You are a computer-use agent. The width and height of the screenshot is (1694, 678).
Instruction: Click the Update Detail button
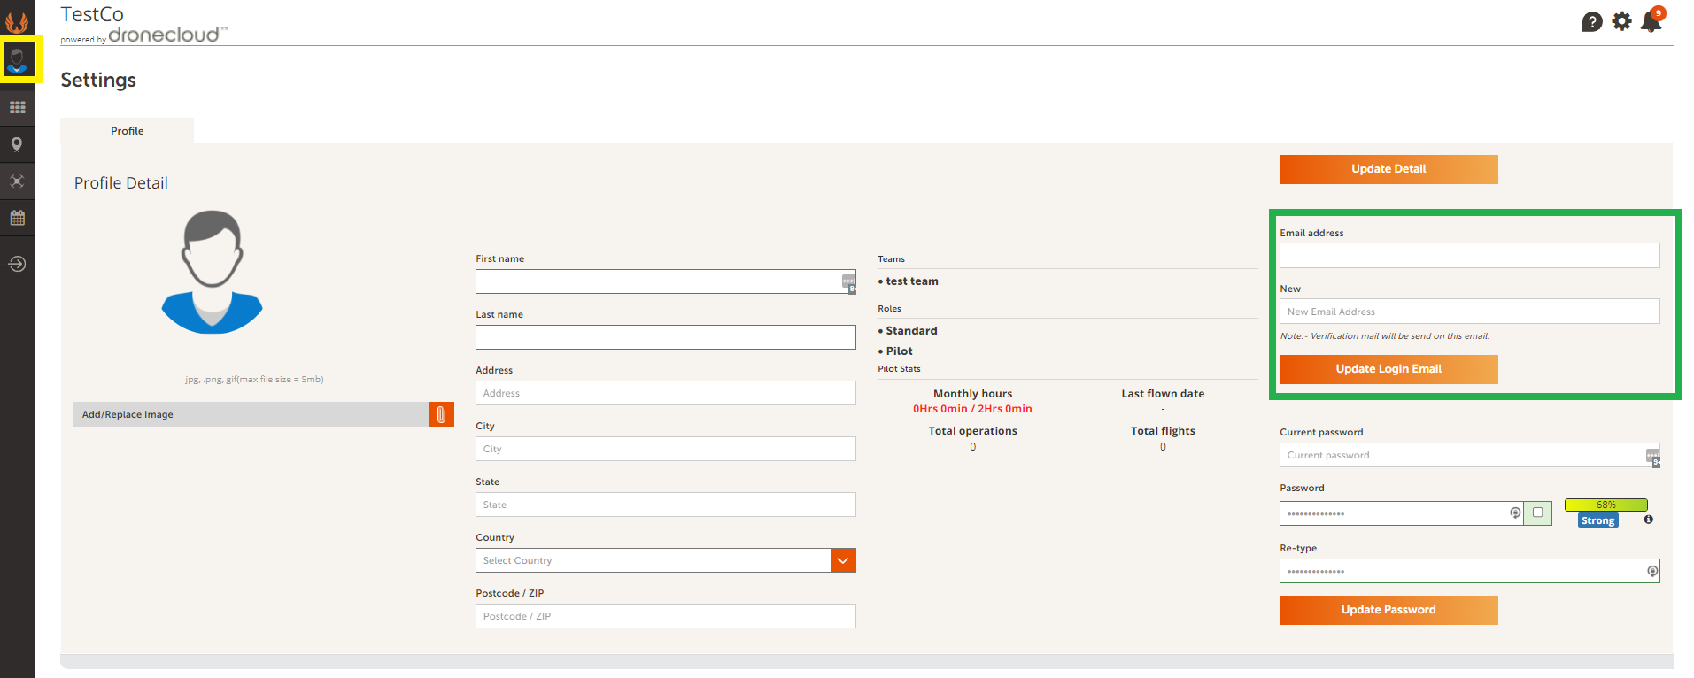click(1388, 169)
